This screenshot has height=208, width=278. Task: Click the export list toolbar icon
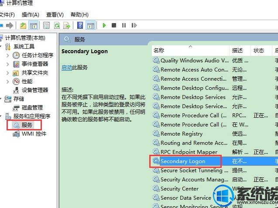click(67, 26)
